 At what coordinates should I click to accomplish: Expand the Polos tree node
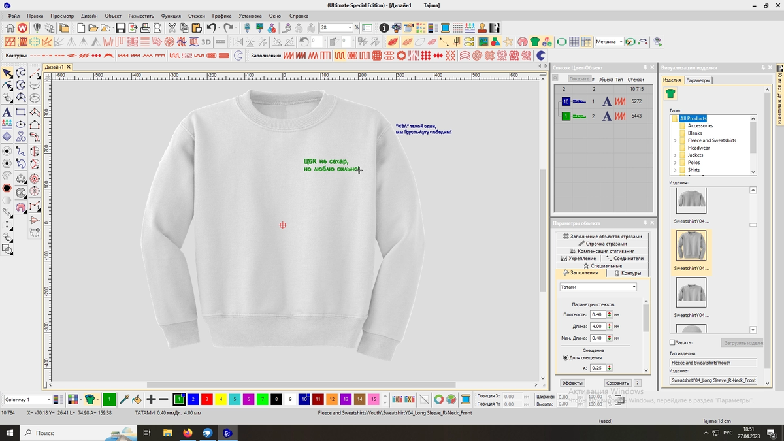pos(675,162)
